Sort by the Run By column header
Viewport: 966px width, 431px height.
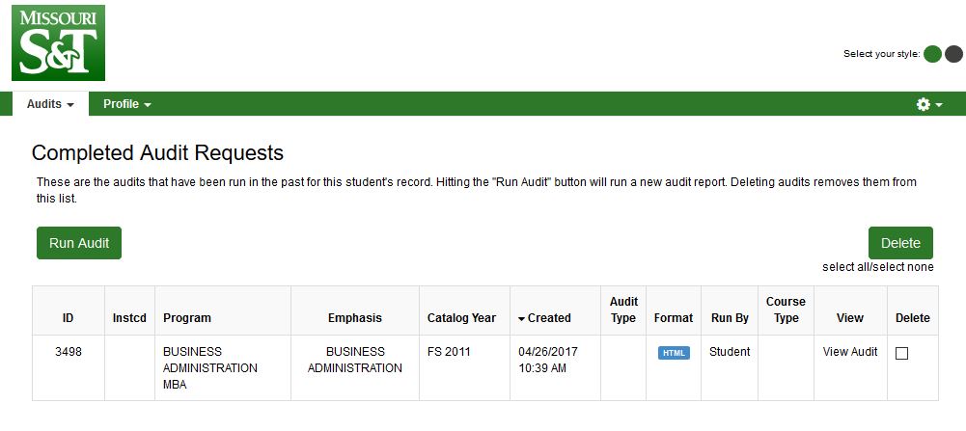[x=730, y=318]
